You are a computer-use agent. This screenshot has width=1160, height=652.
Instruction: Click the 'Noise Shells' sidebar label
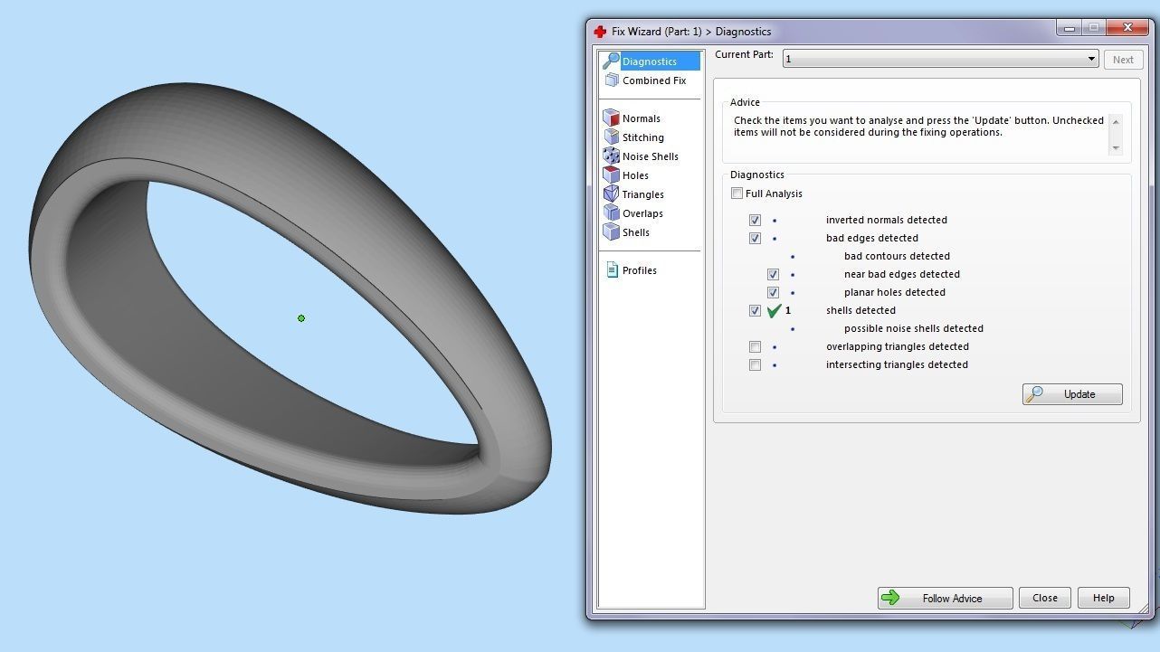650,156
